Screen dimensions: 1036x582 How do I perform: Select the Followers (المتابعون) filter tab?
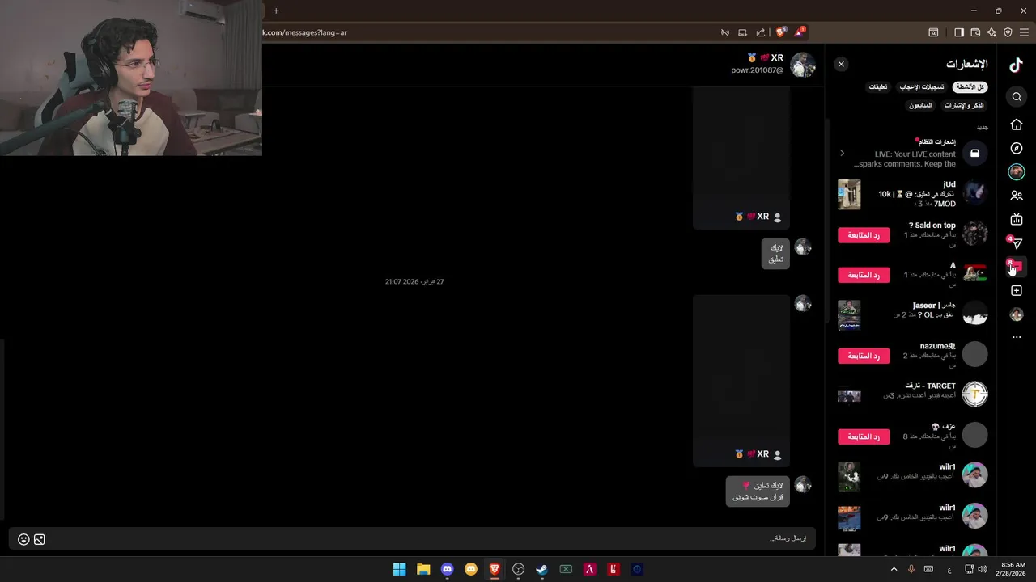[920, 105]
